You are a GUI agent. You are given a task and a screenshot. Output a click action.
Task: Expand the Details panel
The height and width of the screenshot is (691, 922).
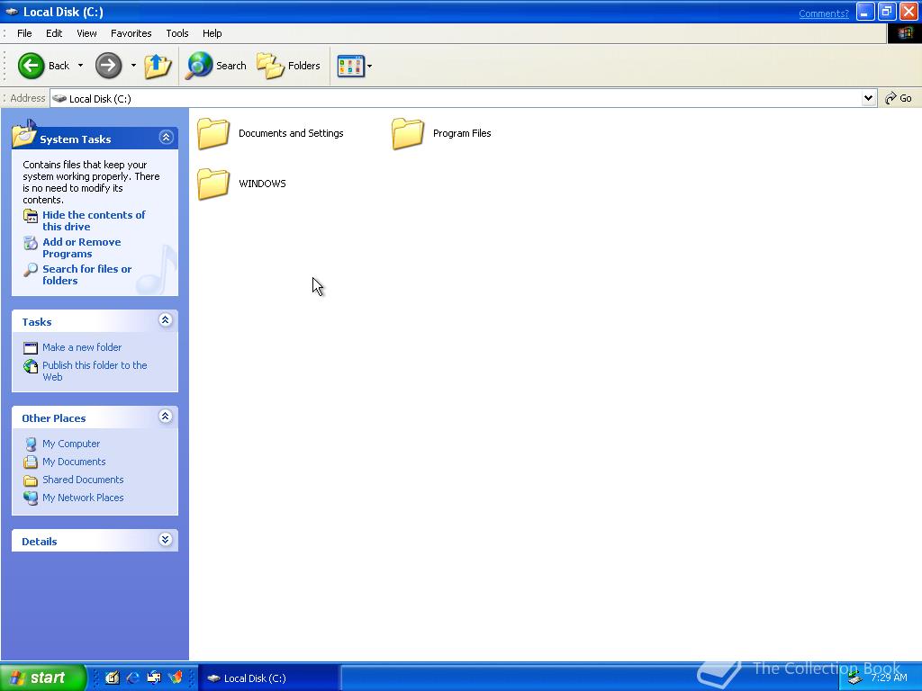click(166, 540)
